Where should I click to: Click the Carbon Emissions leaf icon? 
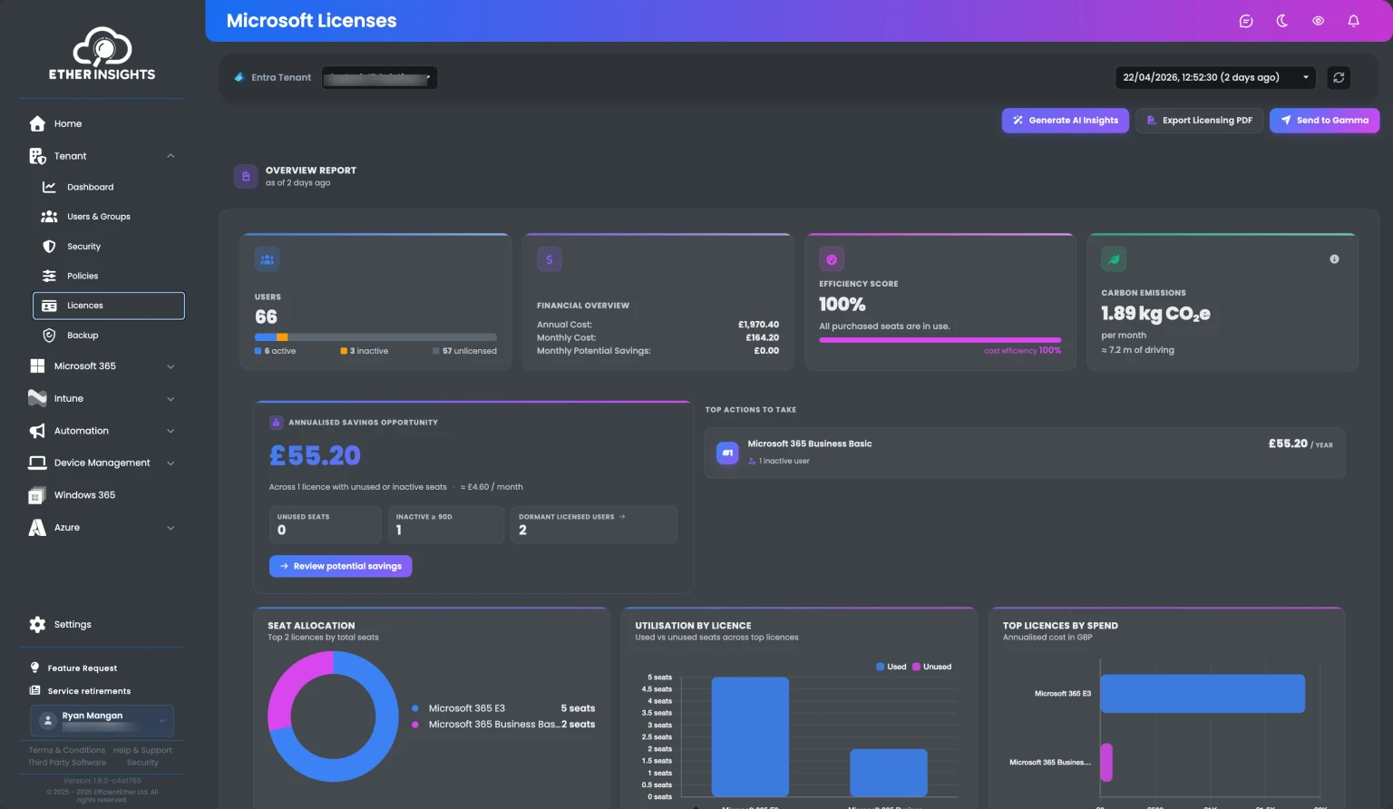coord(1114,259)
